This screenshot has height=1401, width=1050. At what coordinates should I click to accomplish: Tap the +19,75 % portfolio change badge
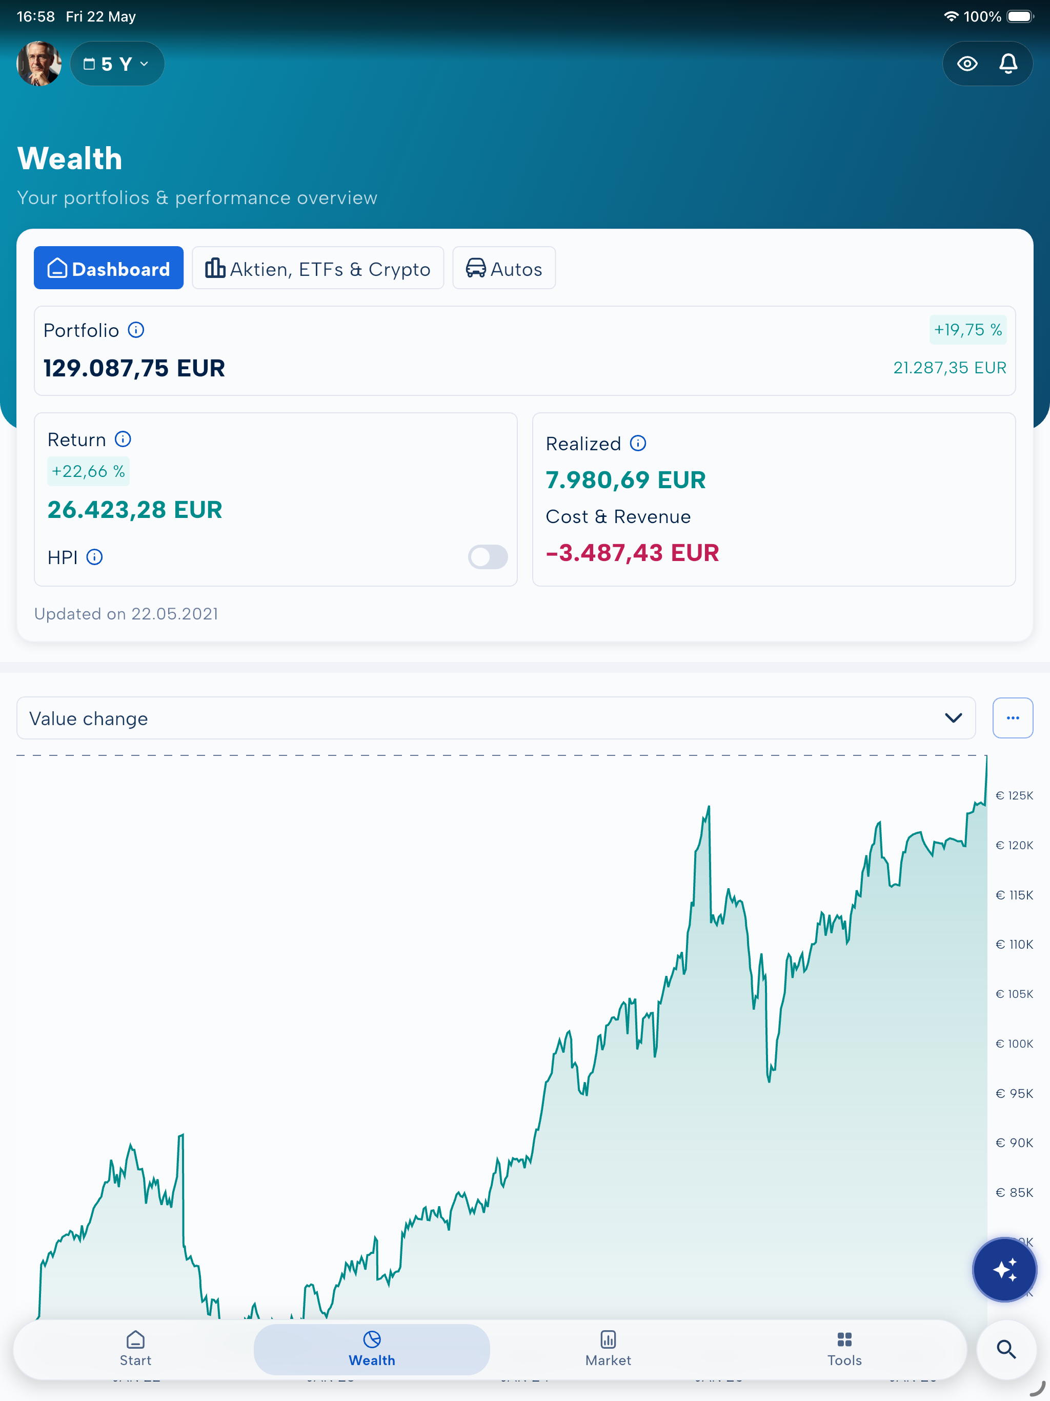pyautogui.click(x=967, y=330)
